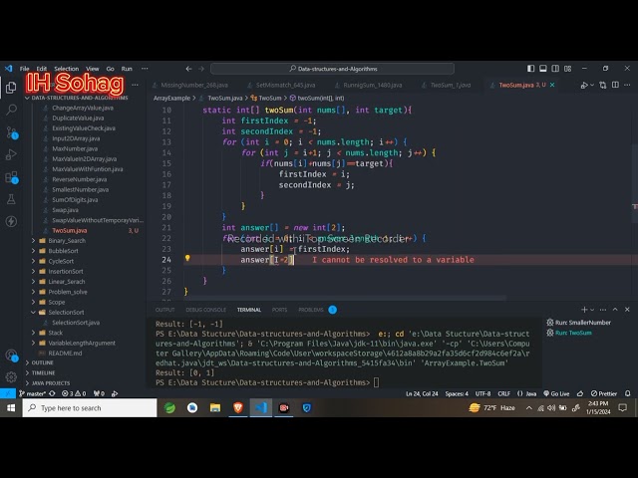The image size is (638, 478).
Task: Split the editor right
Action: click(x=615, y=85)
